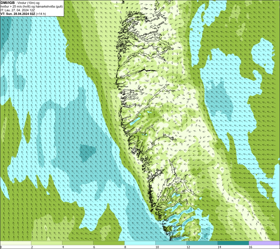Choose the olive green 6–8 m/s legend swatch
This screenshot has width=280, height=249.
pyautogui.click(x=109, y=243)
